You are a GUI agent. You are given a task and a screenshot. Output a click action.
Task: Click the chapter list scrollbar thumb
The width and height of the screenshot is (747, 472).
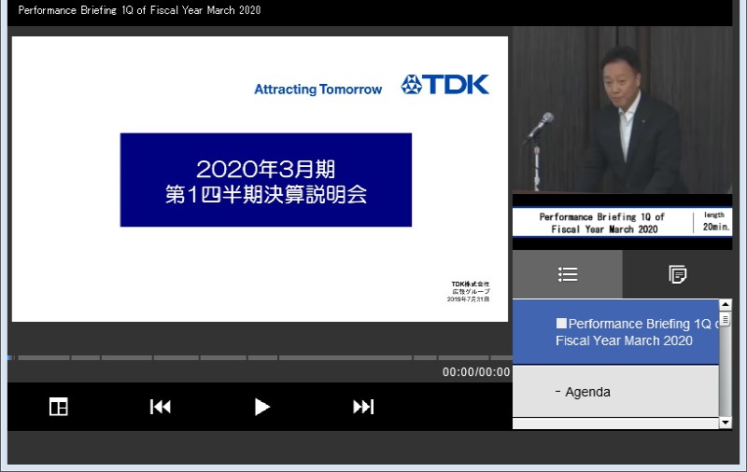[726, 319]
